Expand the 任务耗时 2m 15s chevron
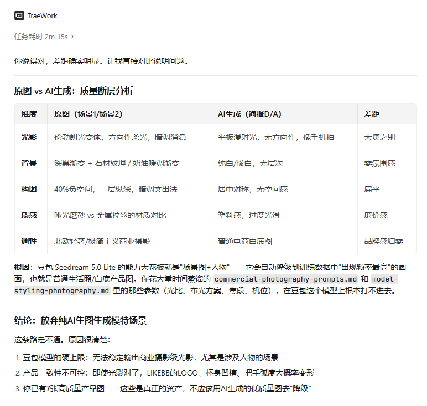427x406 pixels. 72,37
